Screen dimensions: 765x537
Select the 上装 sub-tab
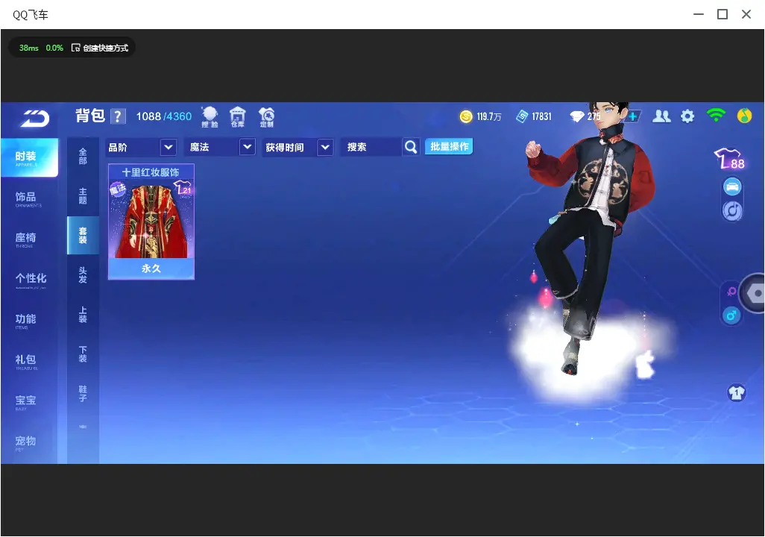(x=83, y=315)
